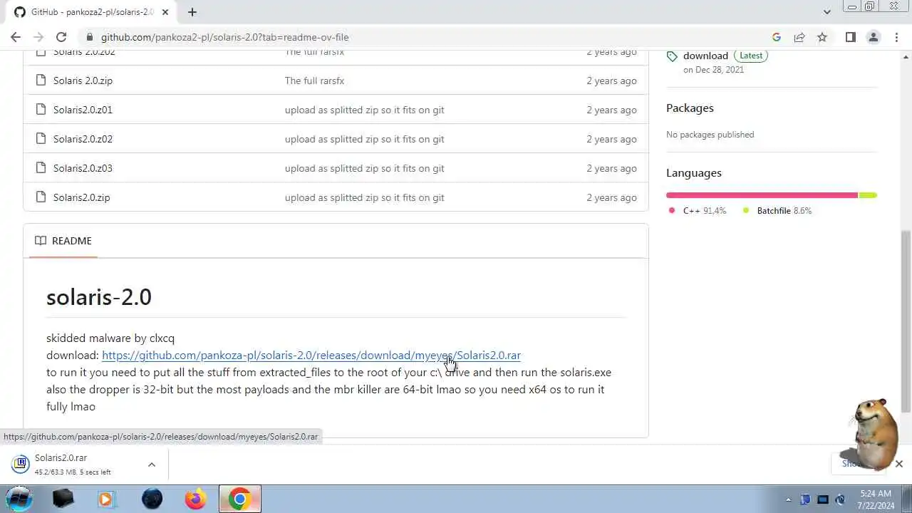912x513 pixels.
Task: Click the README book icon
Action: coord(41,241)
